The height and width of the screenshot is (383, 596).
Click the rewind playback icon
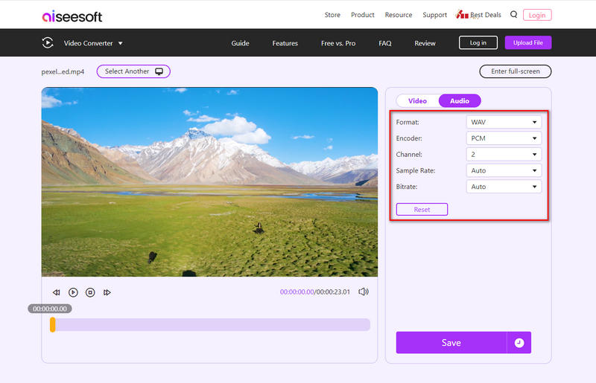56,292
